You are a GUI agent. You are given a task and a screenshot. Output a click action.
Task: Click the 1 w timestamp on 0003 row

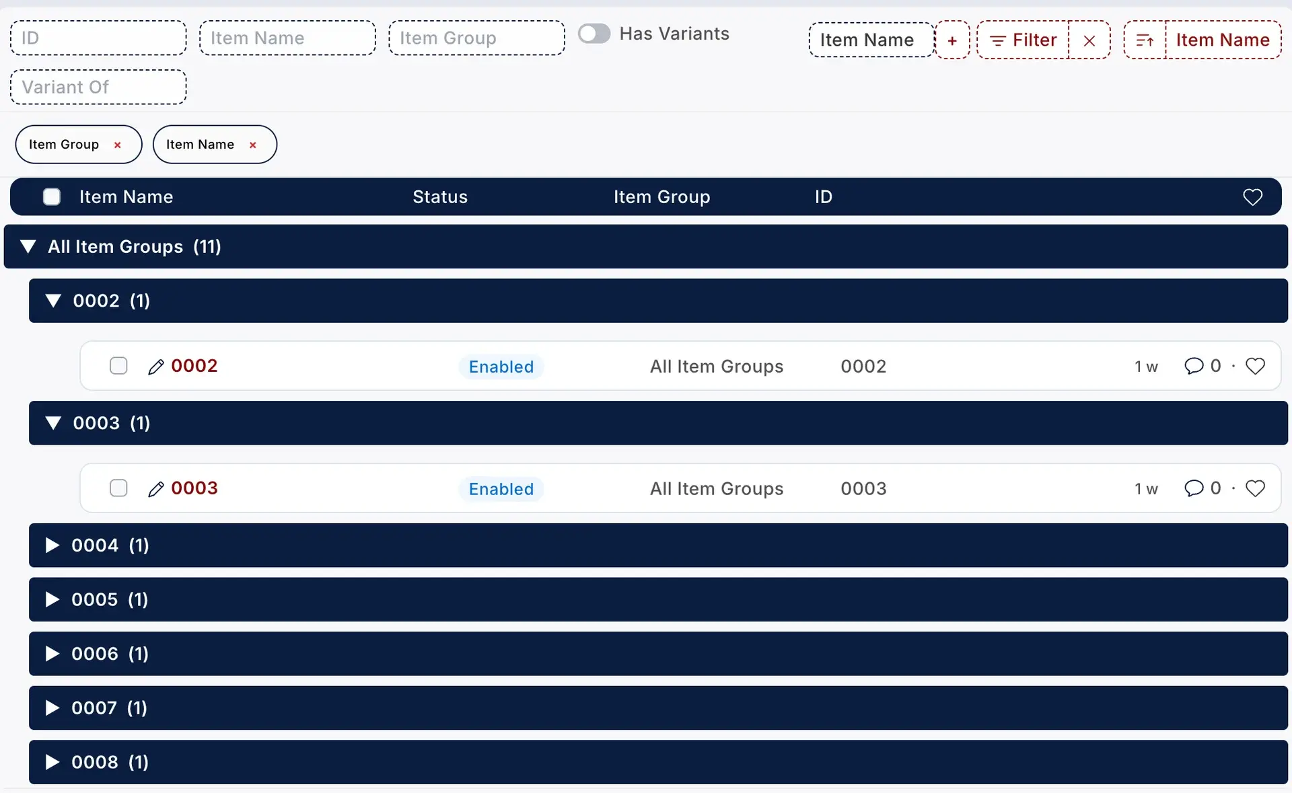click(x=1146, y=489)
